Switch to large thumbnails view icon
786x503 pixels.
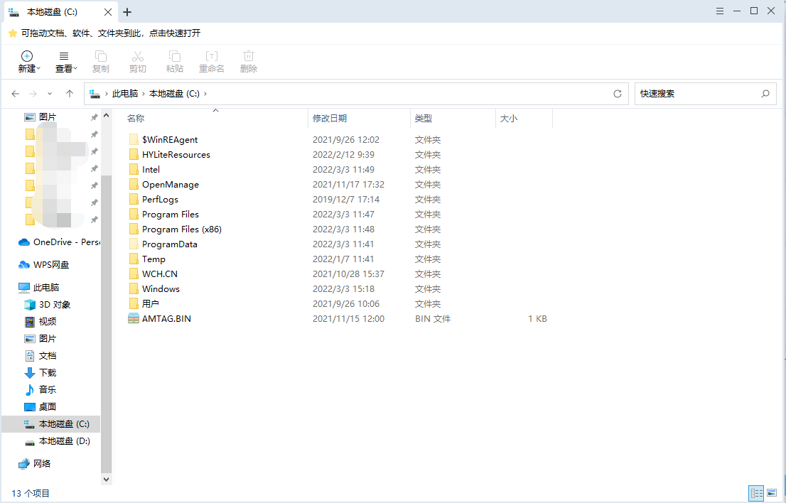(x=772, y=492)
